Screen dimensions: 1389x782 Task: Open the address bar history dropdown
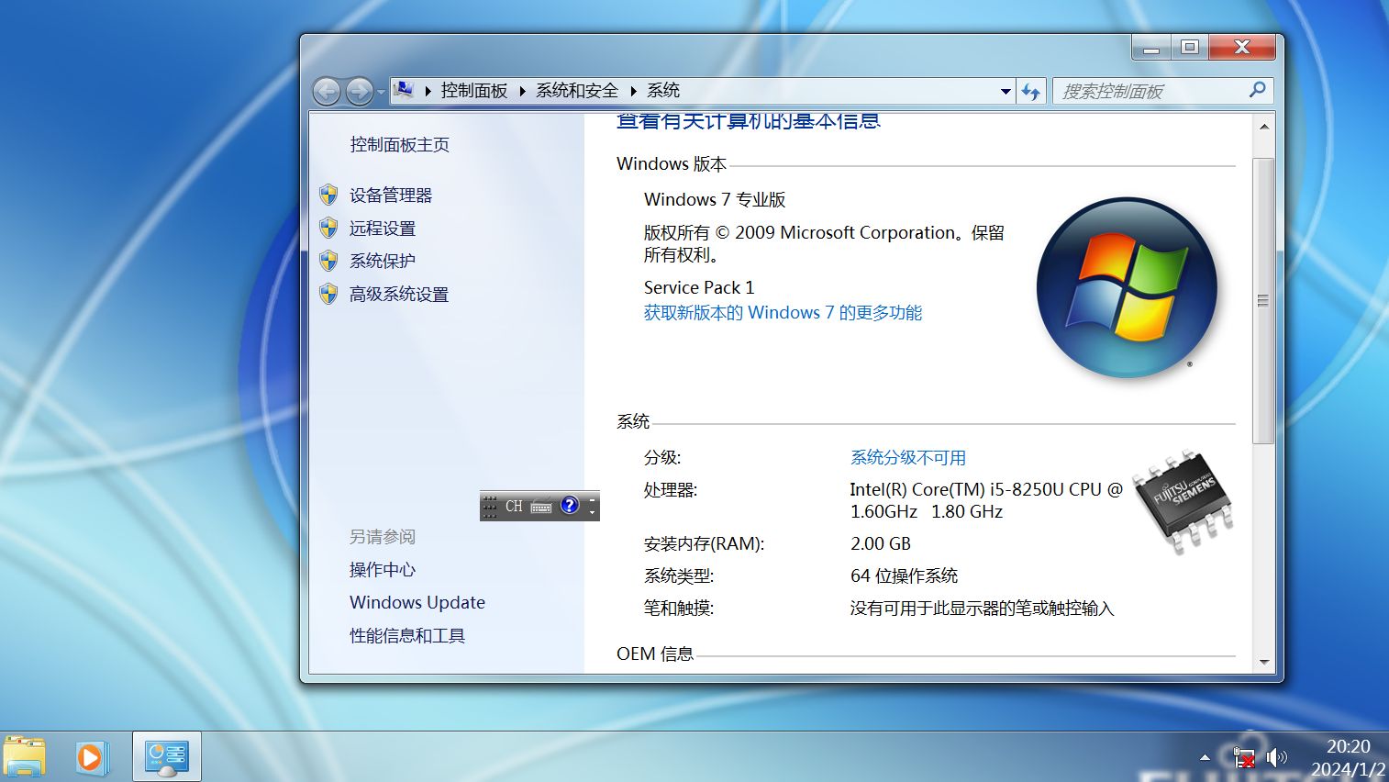pos(1006,91)
